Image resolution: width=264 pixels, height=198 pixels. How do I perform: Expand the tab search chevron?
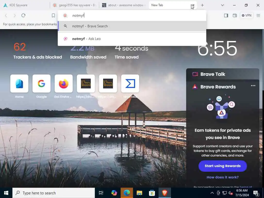[222, 5]
